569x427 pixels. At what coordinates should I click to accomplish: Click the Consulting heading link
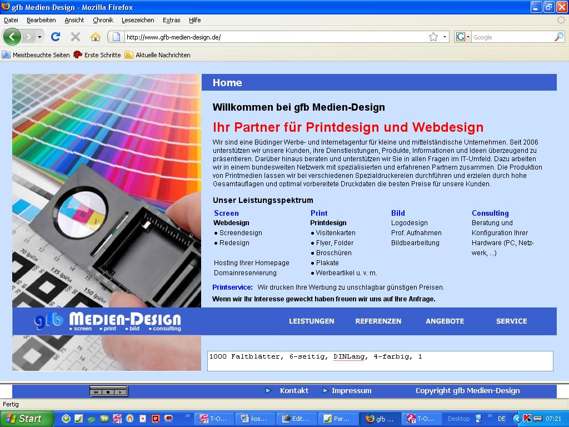click(490, 213)
